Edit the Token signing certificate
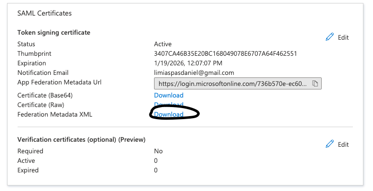The height and width of the screenshot is (191, 373). pyautogui.click(x=337, y=37)
